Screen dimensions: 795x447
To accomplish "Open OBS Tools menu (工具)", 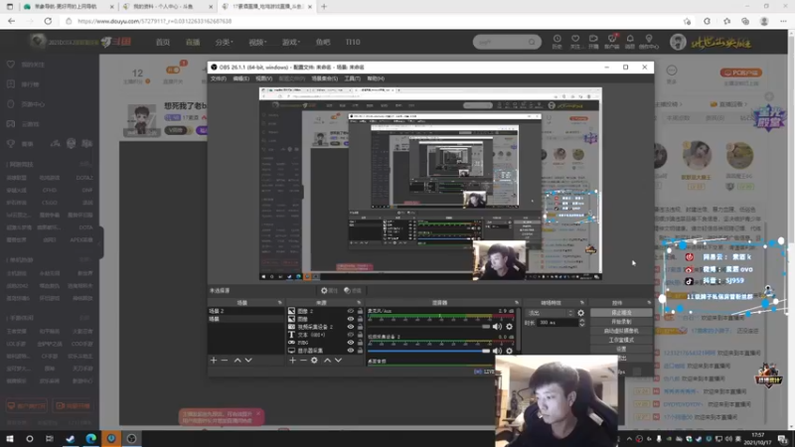I will pyautogui.click(x=353, y=78).
